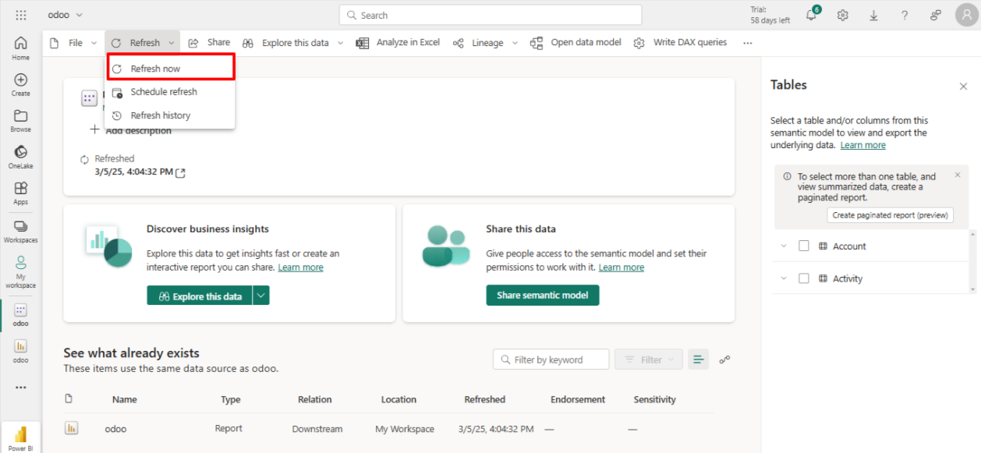Screen dimensions: 981x453
Task: Expand the Activity table chevron
Action: (784, 278)
